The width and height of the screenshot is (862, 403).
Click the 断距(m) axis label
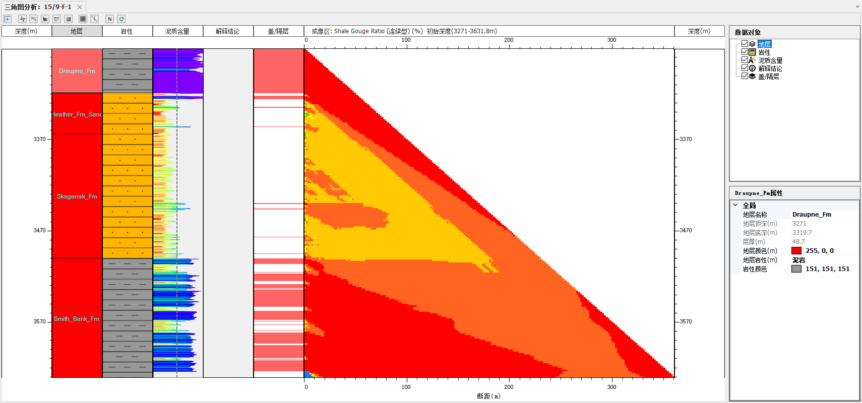(x=489, y=396)
